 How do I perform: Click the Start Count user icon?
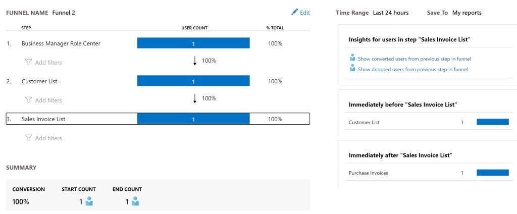[89, 202]
